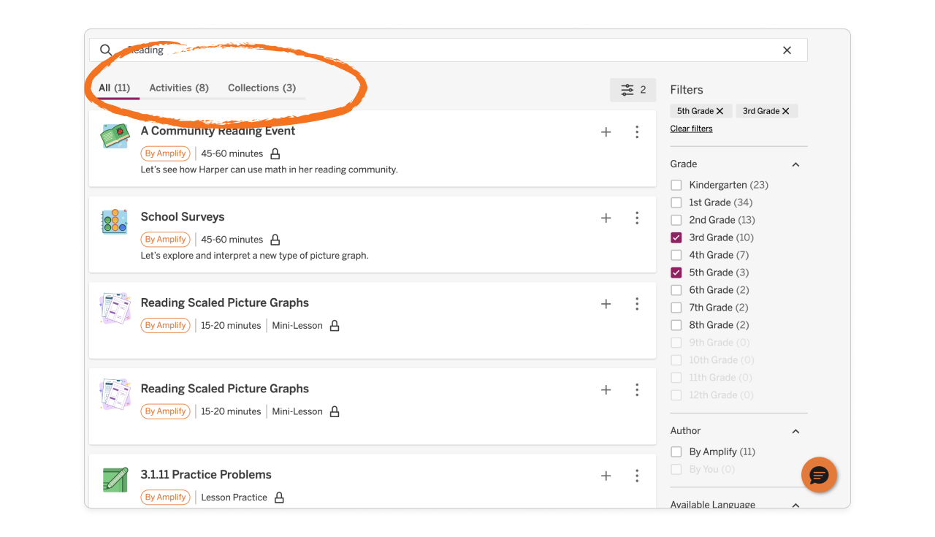The height and width of the screenshot is (537, 935).
Task: Add School Surveys with plus icon
Action: click(606, 218)
